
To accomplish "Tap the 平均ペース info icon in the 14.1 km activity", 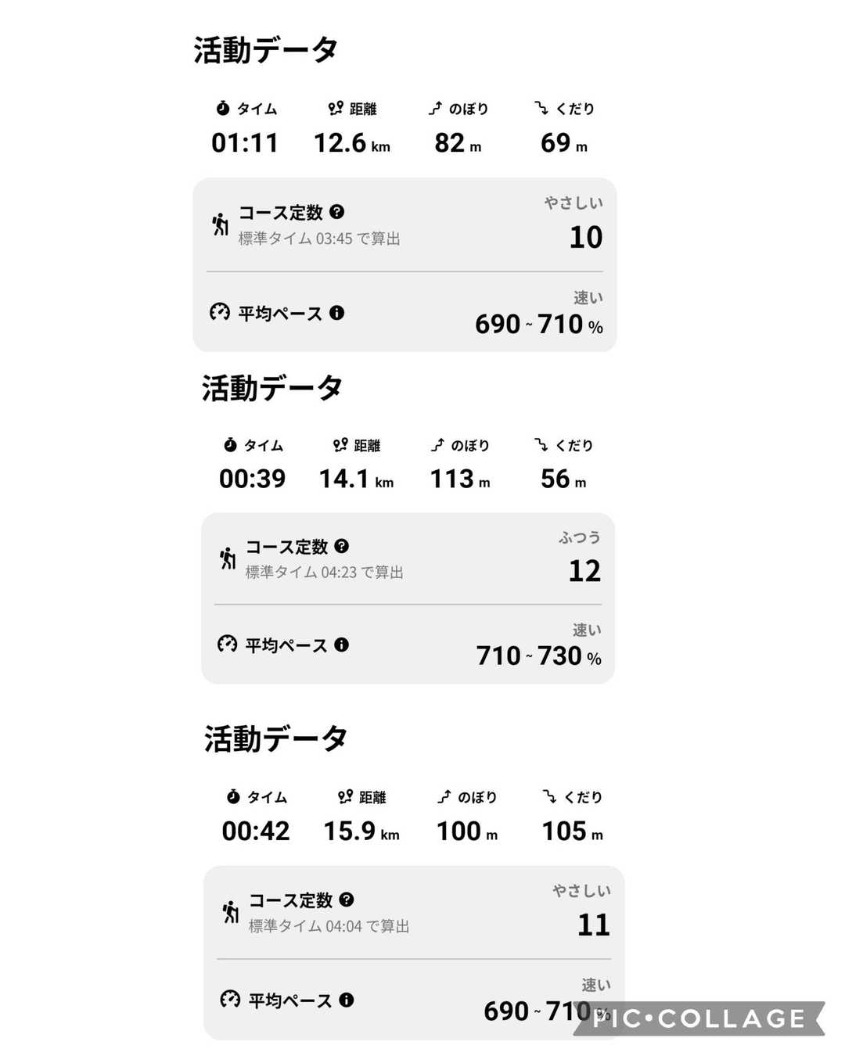I will point(342,645).
